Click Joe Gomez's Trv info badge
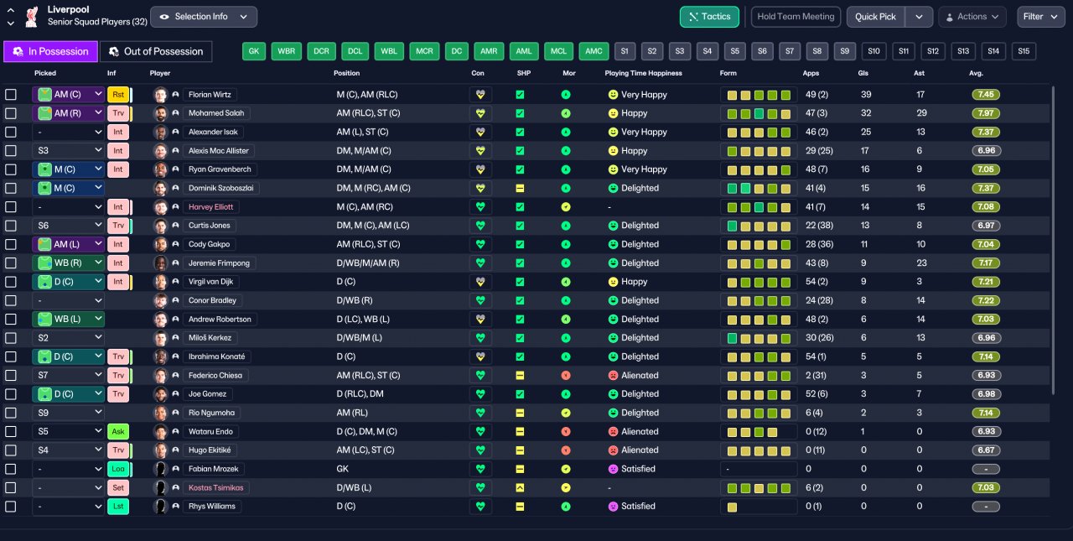Viewport: 1073px width, 541px height. tap(118, 393)
